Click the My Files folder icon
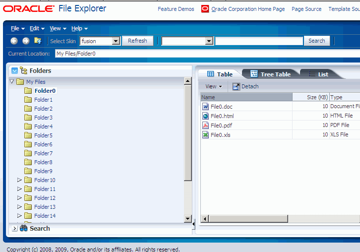This screenshot has width=360, height=252. [20, 82]
